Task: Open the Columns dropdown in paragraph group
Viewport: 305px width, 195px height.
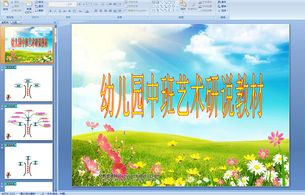Action: click(120, 11)
